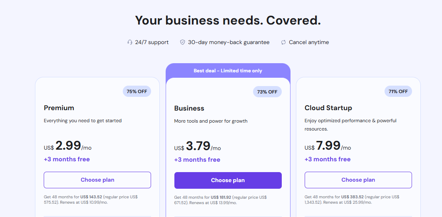Click the 75% OFF badge
This screenshot has height=217, width=442.
[x=137, y=91]
